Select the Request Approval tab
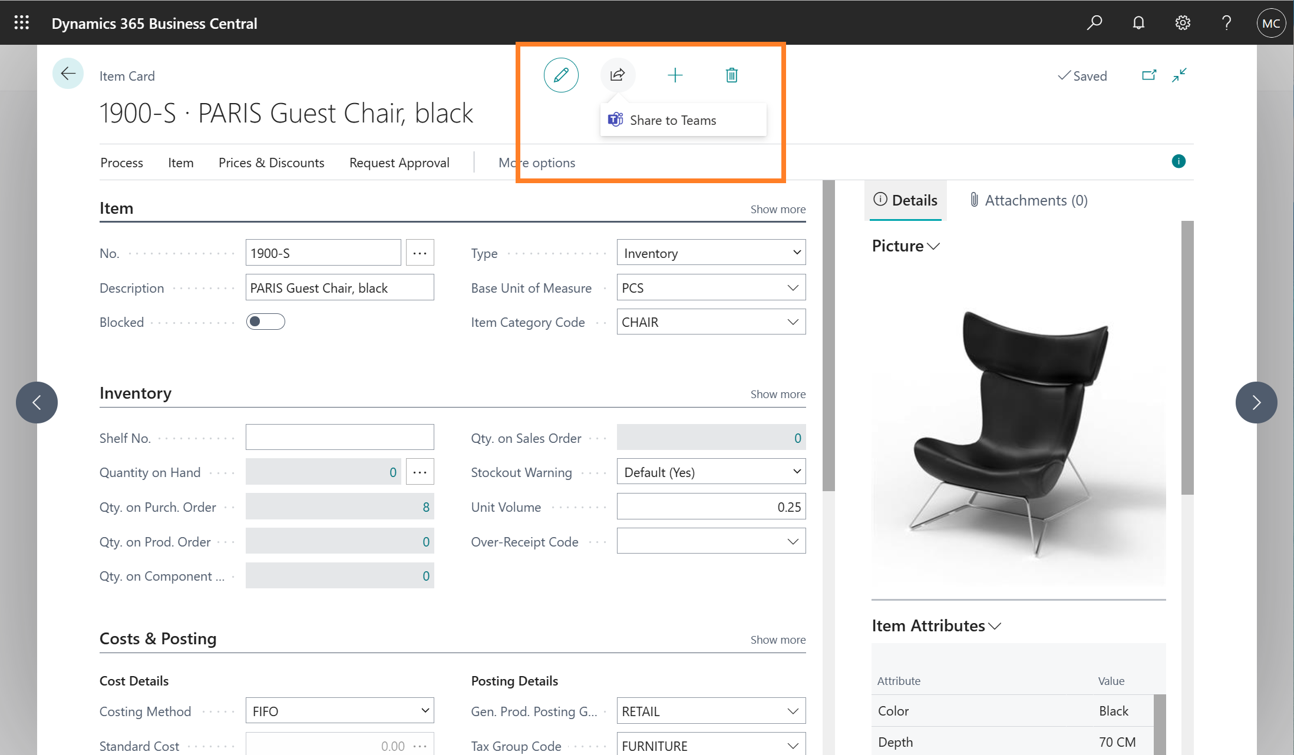The width and height of the screenshot is (1294, 755). pyautogui.click(x=400, y=163)
